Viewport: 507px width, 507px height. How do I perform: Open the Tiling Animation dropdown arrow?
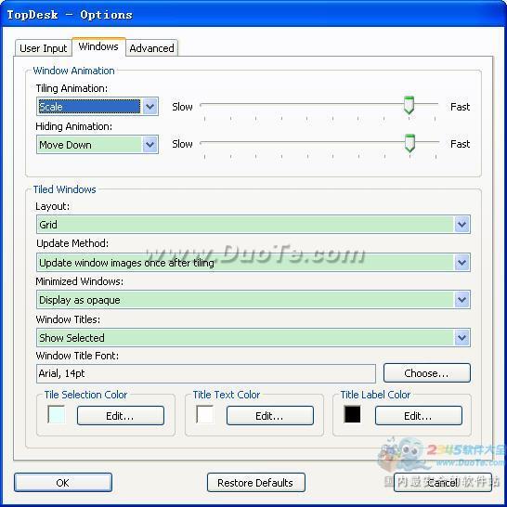tap(149, 107)
